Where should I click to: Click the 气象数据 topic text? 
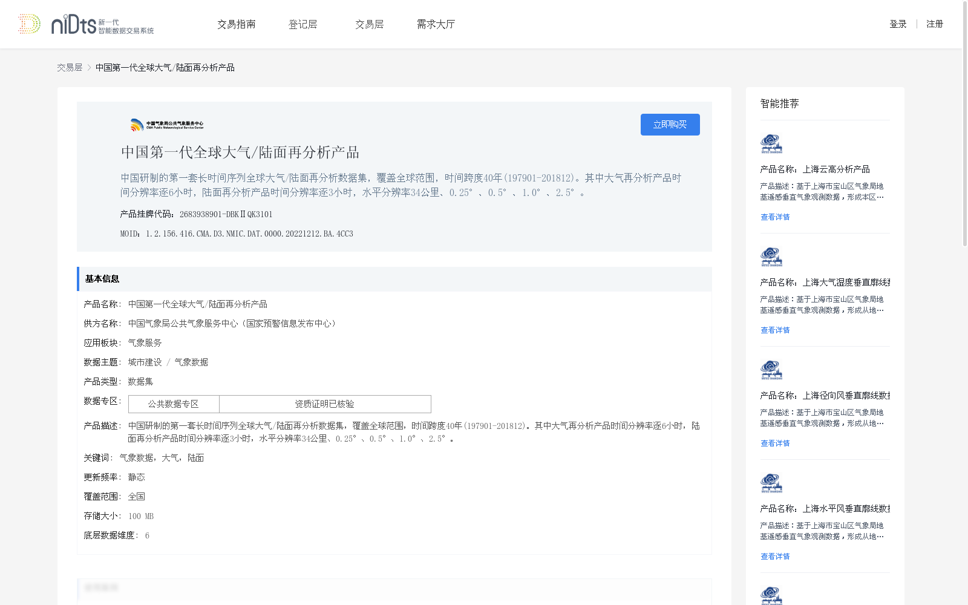[191, 362]
